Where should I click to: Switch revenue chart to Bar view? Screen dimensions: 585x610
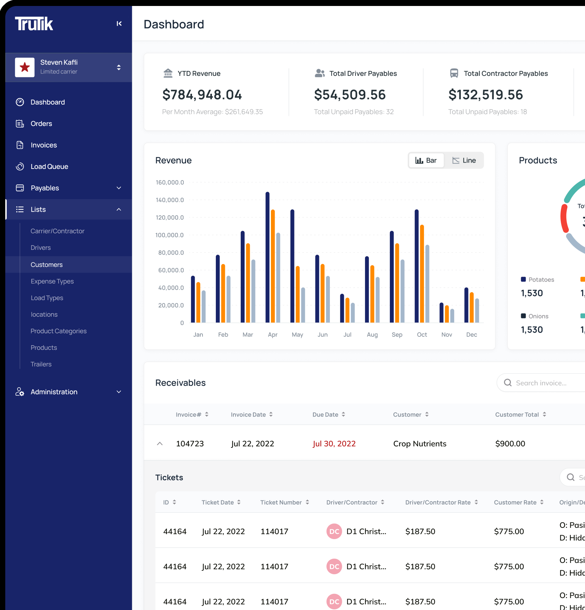point(426,160)
